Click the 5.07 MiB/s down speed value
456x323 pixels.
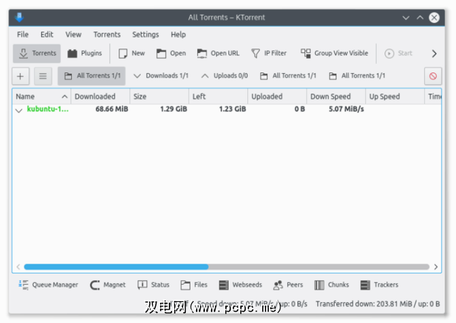pos(346,109)
